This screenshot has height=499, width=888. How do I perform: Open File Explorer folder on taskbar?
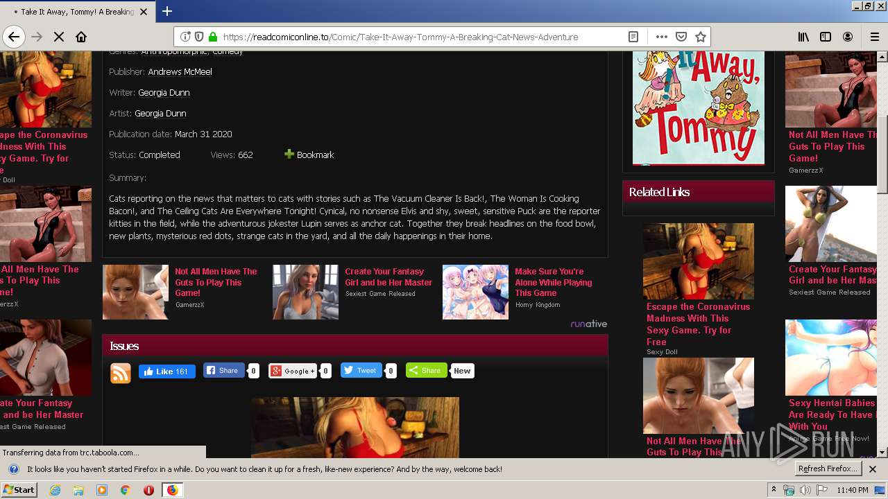click(78, 490)
